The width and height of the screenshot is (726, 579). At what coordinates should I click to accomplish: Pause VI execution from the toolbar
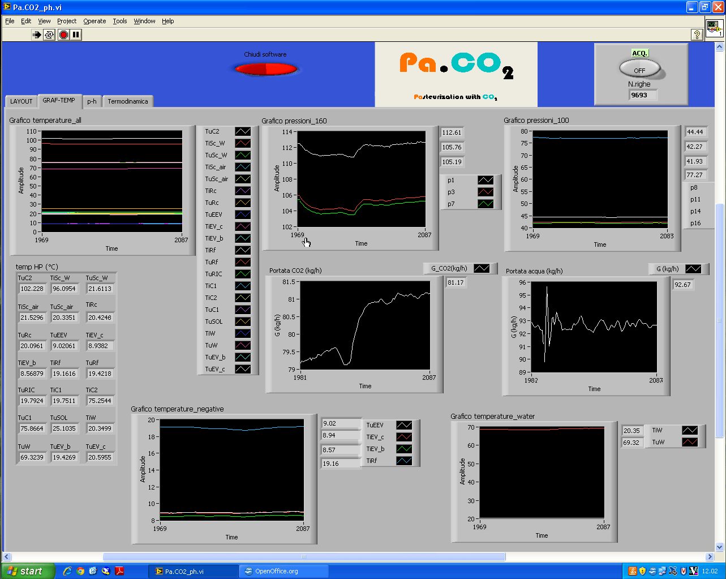pyautogui.click(x=74, y=35)
